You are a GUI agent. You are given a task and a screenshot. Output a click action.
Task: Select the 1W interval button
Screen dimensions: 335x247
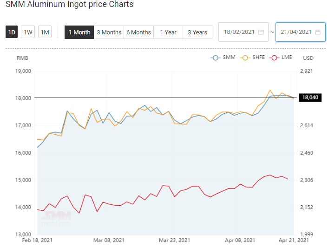coord(28,32)
